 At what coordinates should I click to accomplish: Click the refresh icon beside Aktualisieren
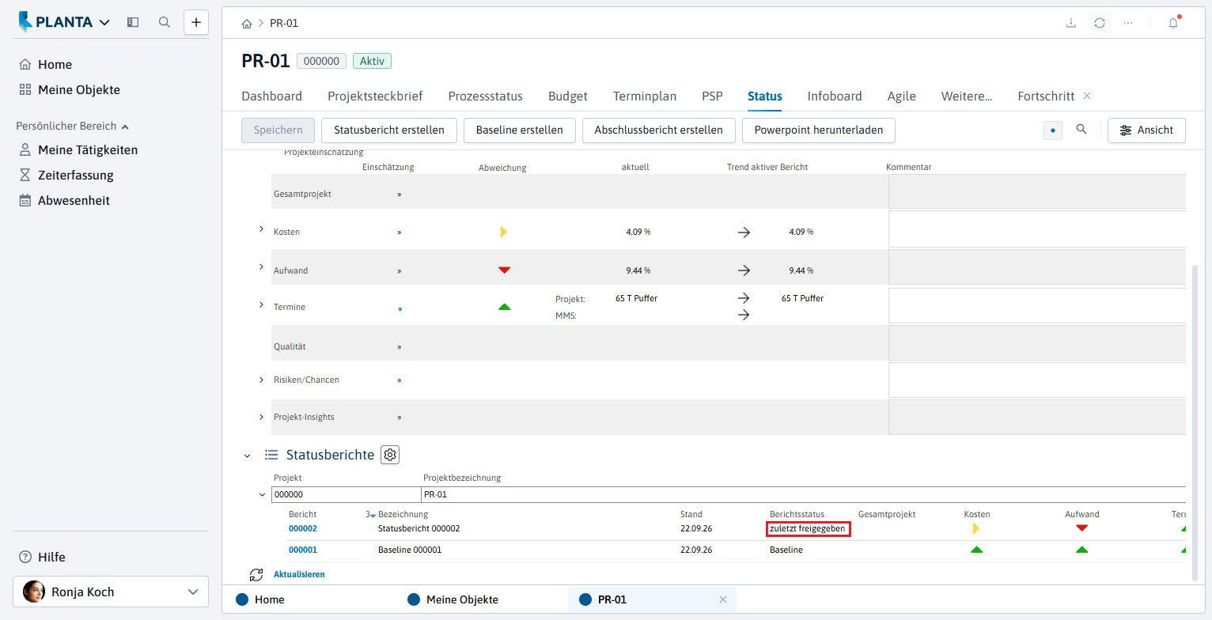click(256, 575)
